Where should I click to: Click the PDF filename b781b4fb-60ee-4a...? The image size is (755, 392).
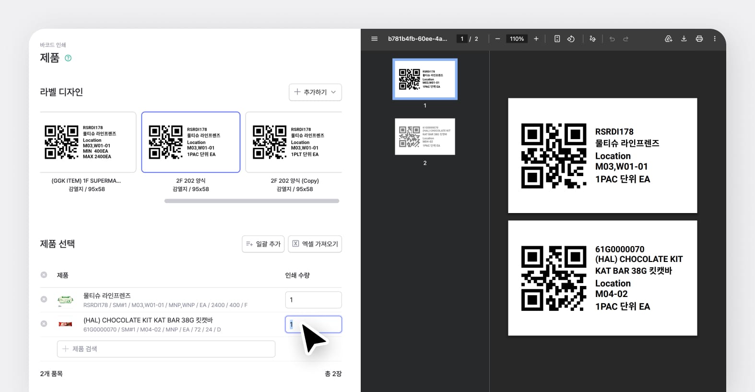coord(417,39)
